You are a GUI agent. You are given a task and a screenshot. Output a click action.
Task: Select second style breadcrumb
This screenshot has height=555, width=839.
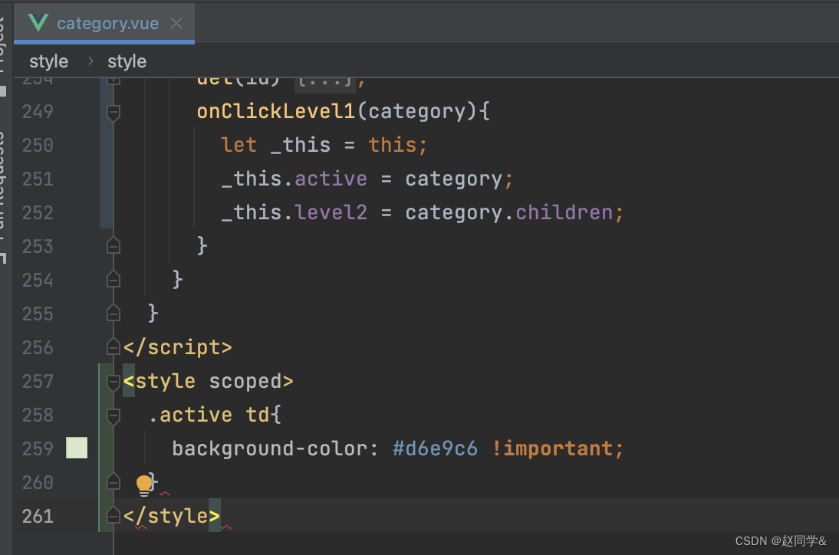click(x=127, y=61)
